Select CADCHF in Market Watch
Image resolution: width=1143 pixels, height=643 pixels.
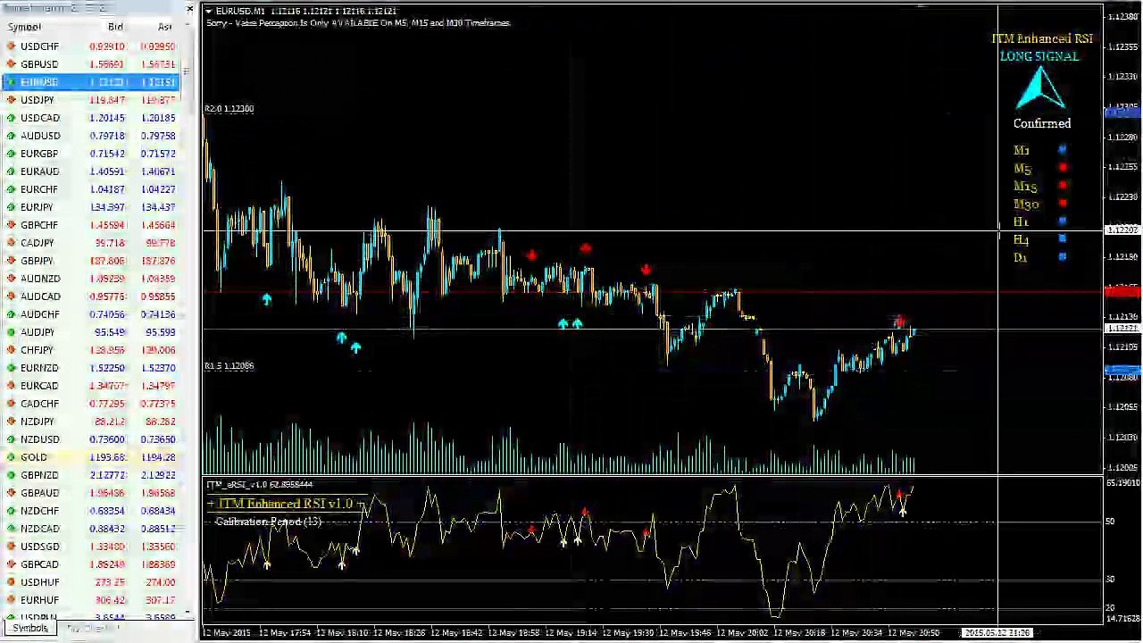[x=91, y=404]
